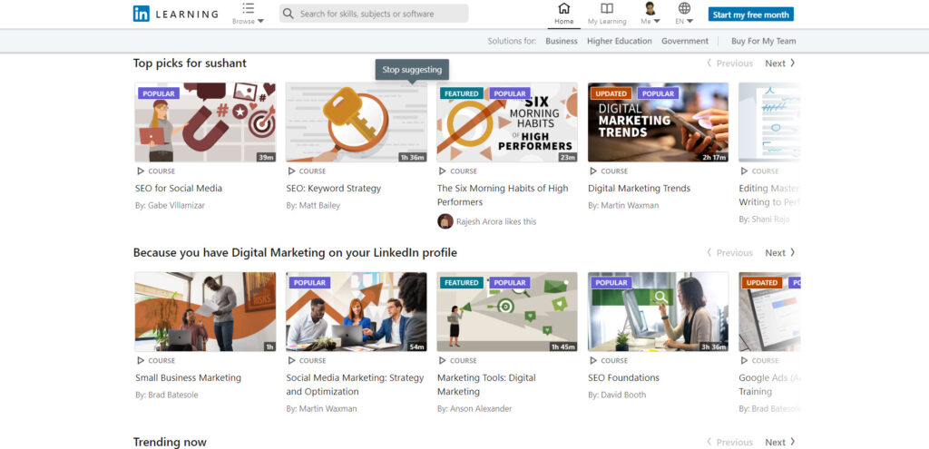Image resolution: width=929 pixels, height=449 pixels.
Task: Click Next in Top picks row
Action: pos(779,63)
